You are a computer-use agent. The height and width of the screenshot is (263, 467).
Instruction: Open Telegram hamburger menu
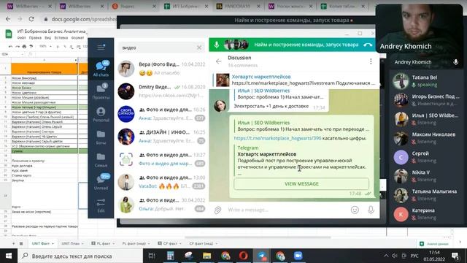(101, 47)
